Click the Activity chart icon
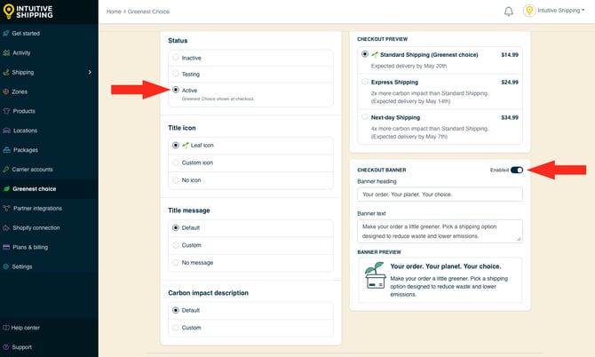Image resolution: width=595 pixels, height=357 pixels. click(x=6, y=52)
